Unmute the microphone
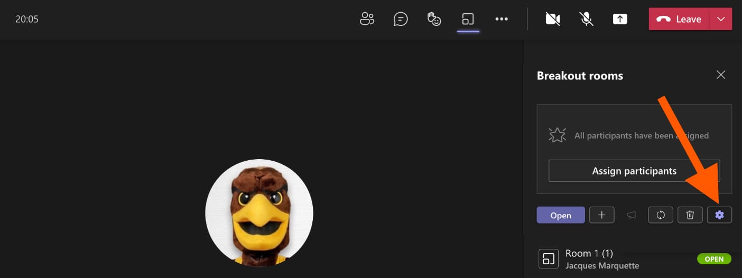Image resolution: width=742 pixels, height=278 pixels. [x=586, y=19]
